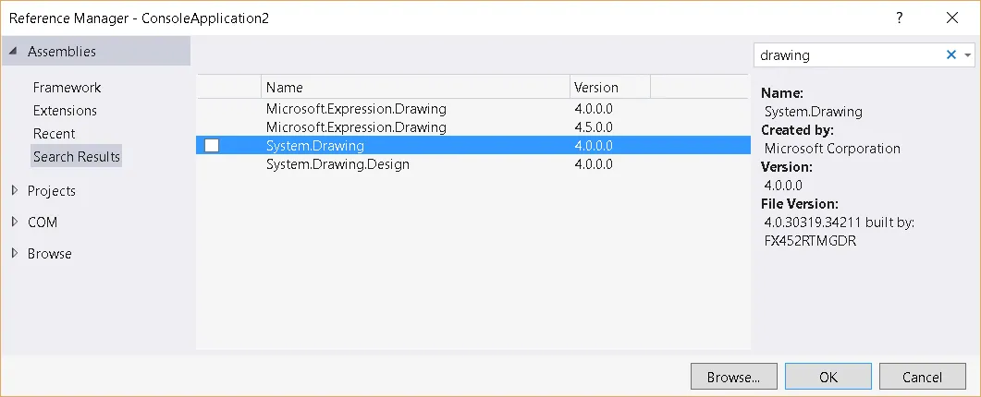The width and height of the screenshot is (981, 397).
Task: Check the System.Drawing checkbox
Action: click(x=212, y=146)
